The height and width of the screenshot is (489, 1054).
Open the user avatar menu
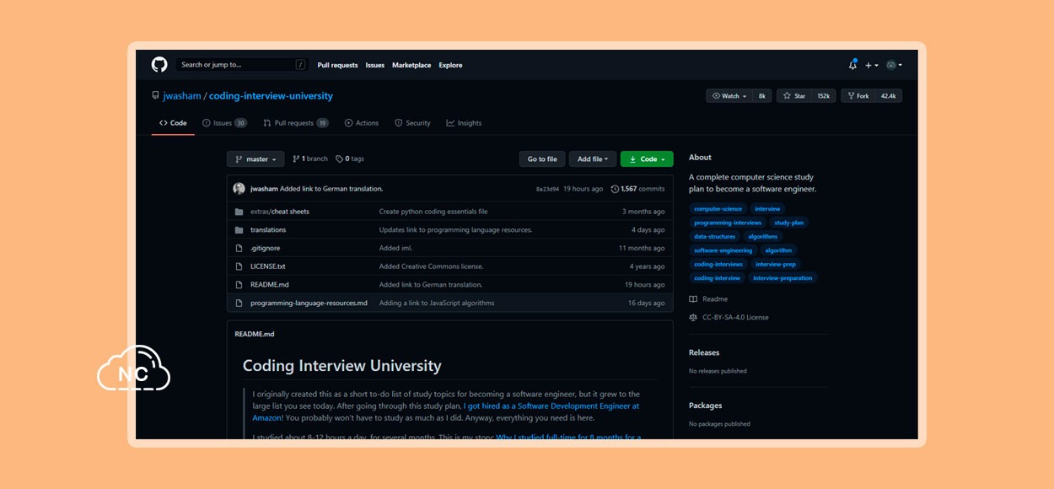click(894, 65)
